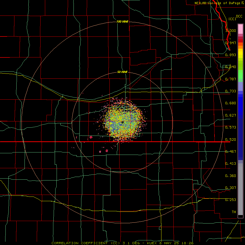Click the 100 NMI range ring label

click(122, 22)
